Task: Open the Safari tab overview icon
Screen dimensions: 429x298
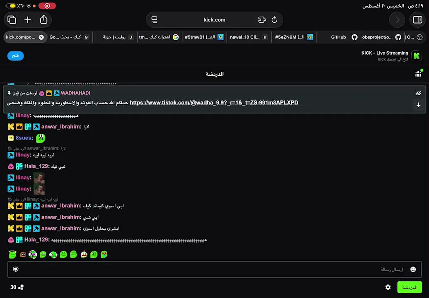Action: pyautogui.click(x=12, y=20)
